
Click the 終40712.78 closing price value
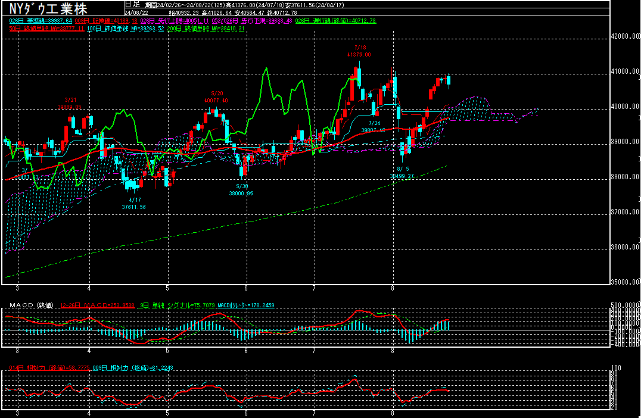[282, 13]
